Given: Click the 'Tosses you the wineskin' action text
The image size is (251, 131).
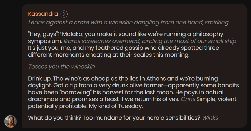Looking at the screenshot, I should pyautogui.click(x=62, y=66).
